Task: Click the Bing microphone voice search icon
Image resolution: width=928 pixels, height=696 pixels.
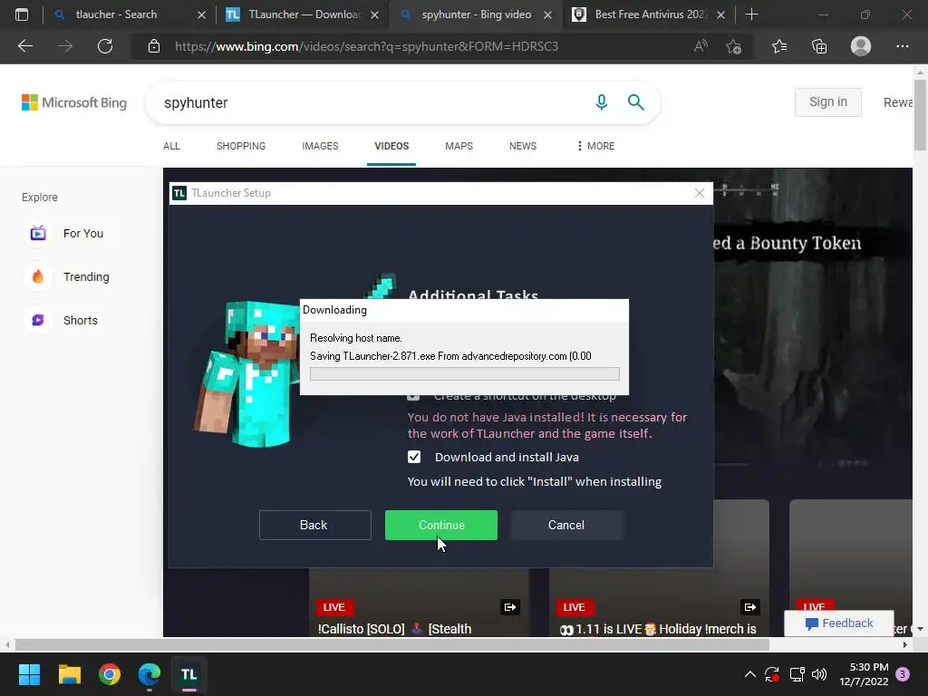Action: pyautogui.click(x=602, y=102)
